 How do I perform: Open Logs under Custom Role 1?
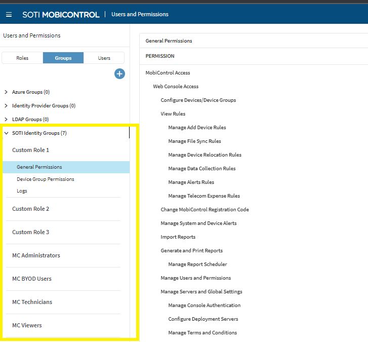pyautogui.click(x=22, y=191)
